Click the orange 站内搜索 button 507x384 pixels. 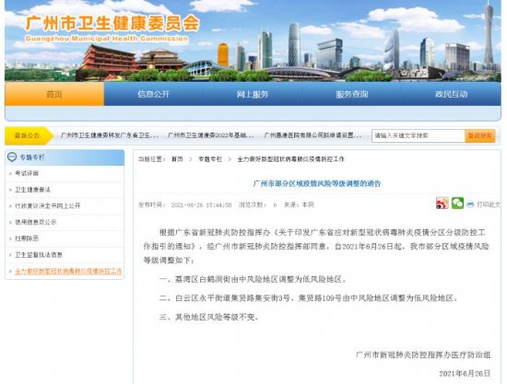pyautogui.click(x=480, y=135)
